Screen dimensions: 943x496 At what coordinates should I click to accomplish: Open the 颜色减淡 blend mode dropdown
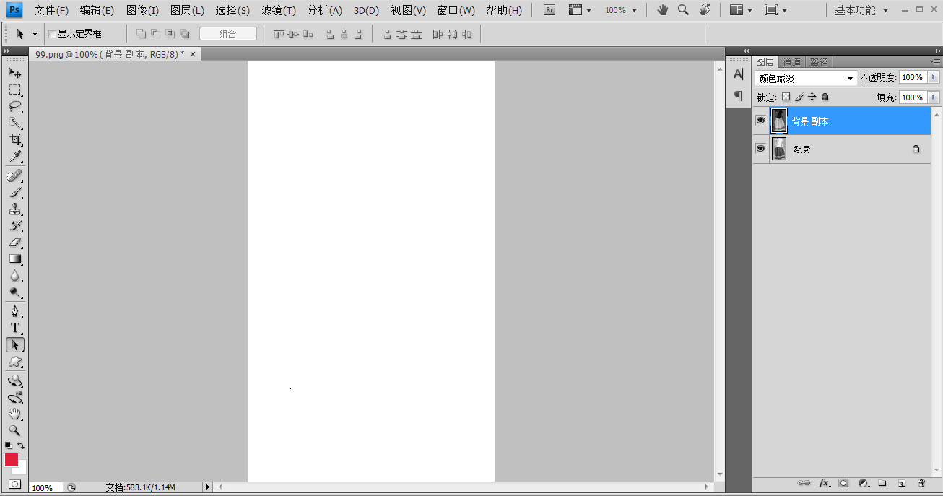point(806,78)
